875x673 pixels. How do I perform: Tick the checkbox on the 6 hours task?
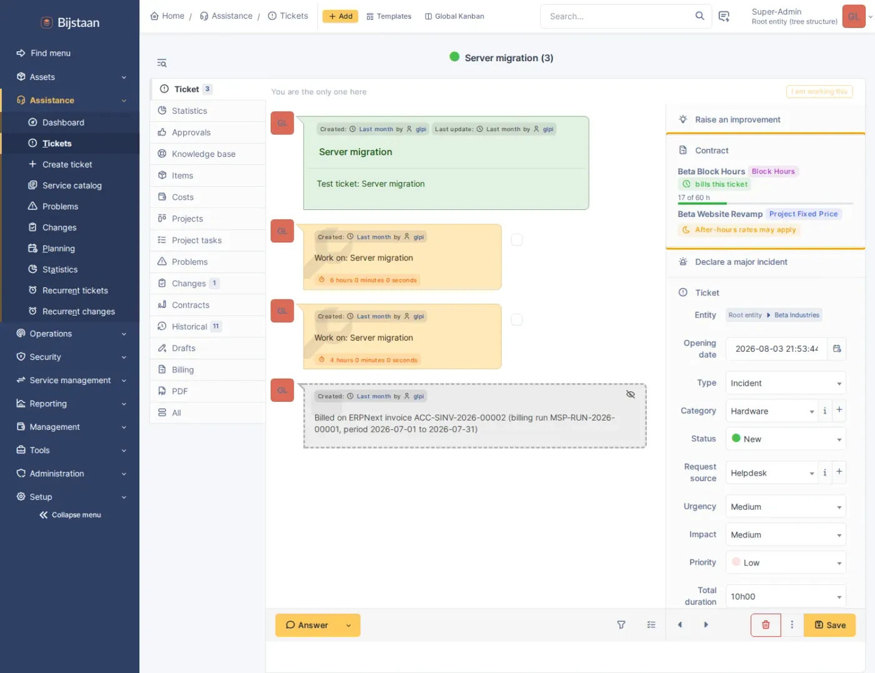pos(517,240)
